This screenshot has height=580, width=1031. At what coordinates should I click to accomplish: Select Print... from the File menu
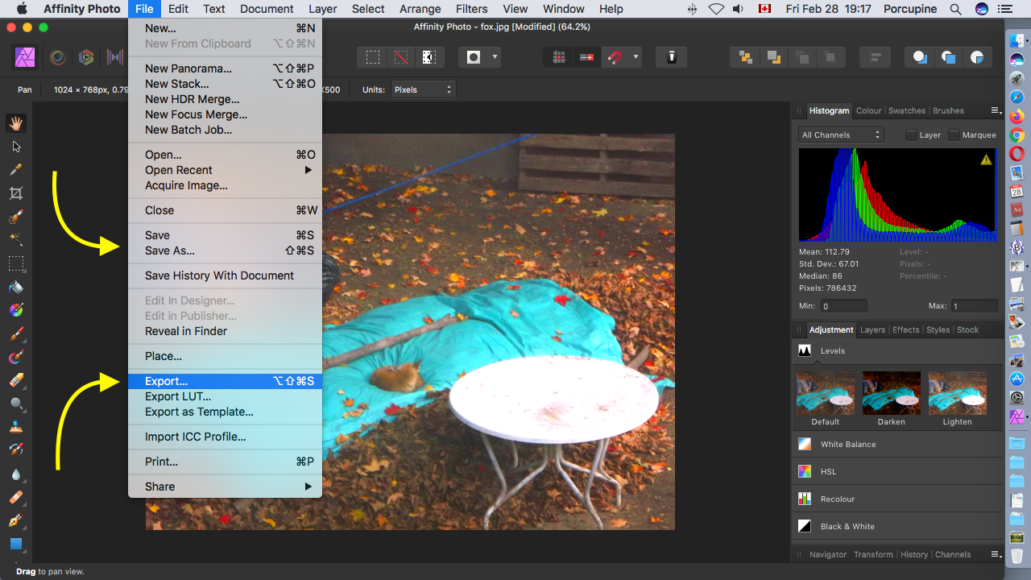pos(225,462)
